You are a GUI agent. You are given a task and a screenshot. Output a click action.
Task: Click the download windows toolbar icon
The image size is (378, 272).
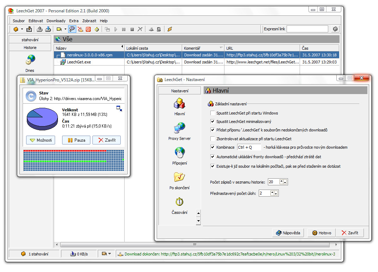coord(107,29)
